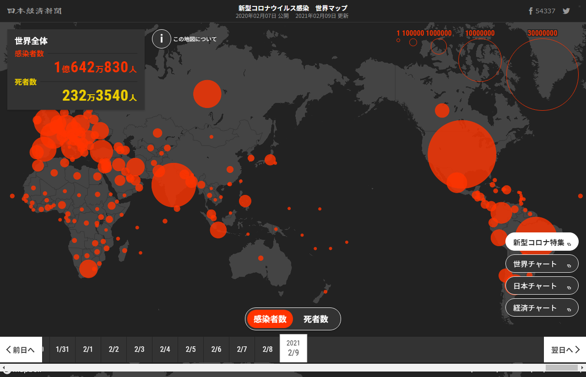Go to previous day with 前日へ

click(x=21, y=350)
